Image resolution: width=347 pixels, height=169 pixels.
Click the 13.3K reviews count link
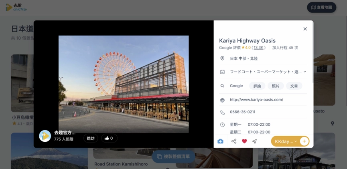click(258, 48)
